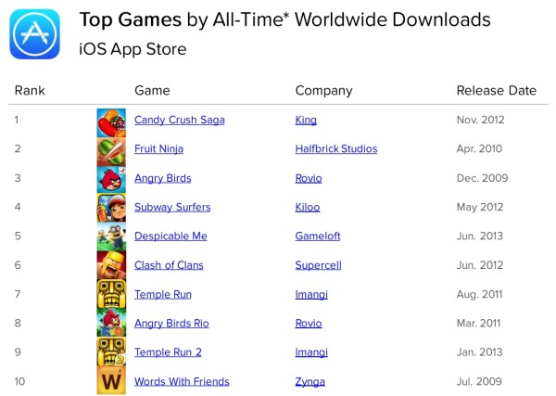Click the Despicable Me game icon

tap(111, 236)
